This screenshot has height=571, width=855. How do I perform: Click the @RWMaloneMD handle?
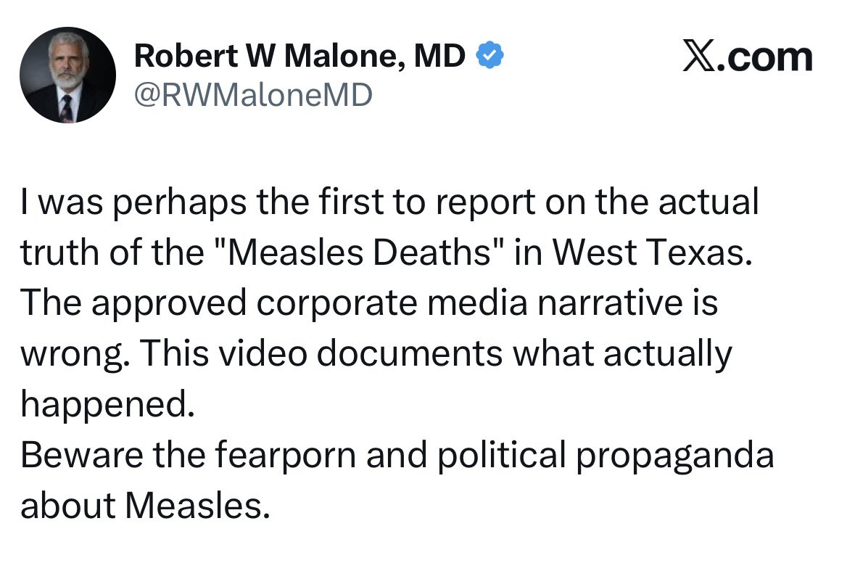pos(253,95)
